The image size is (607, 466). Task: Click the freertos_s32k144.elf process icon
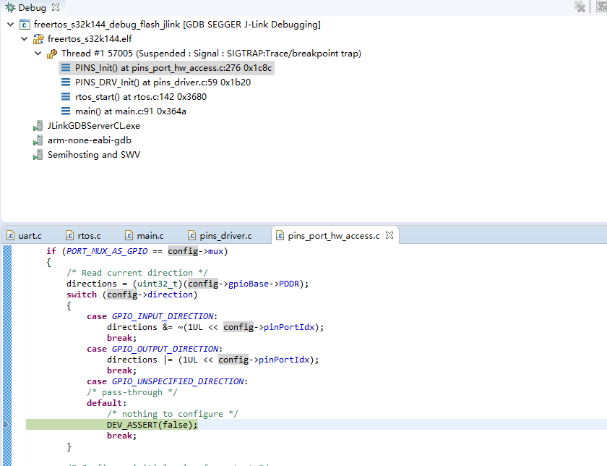(38, 39)
